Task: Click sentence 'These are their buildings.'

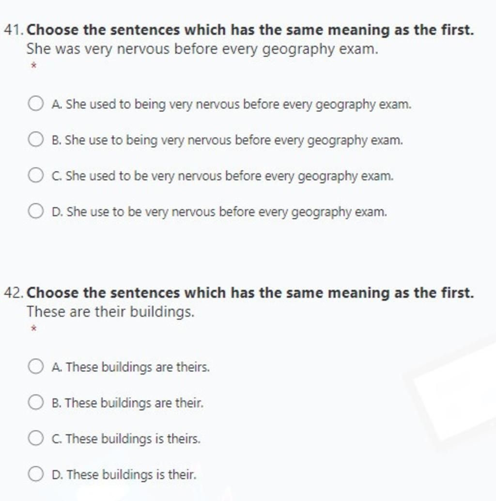Action: [x=110, y=312]
